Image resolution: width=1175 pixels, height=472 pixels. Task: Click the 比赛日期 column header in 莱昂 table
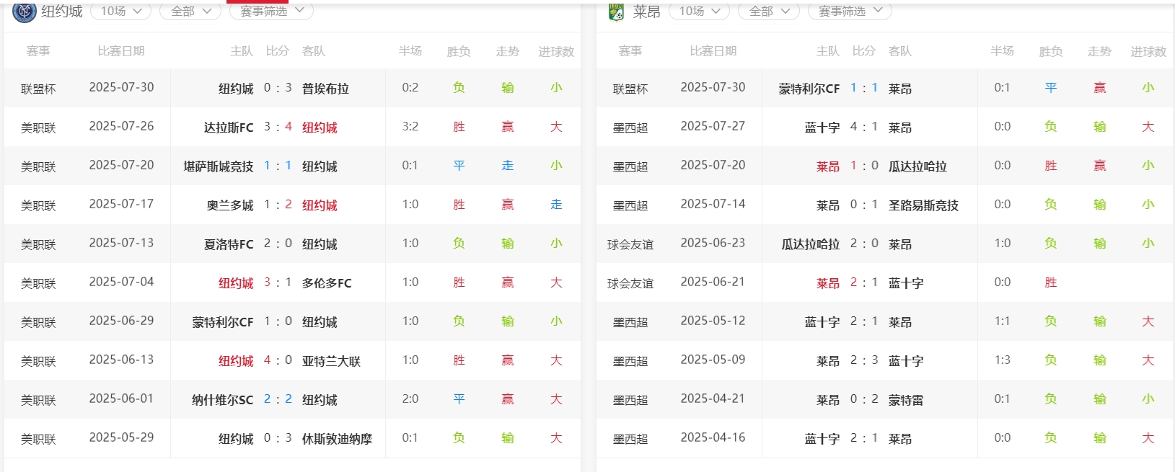[x=713, y=51]
